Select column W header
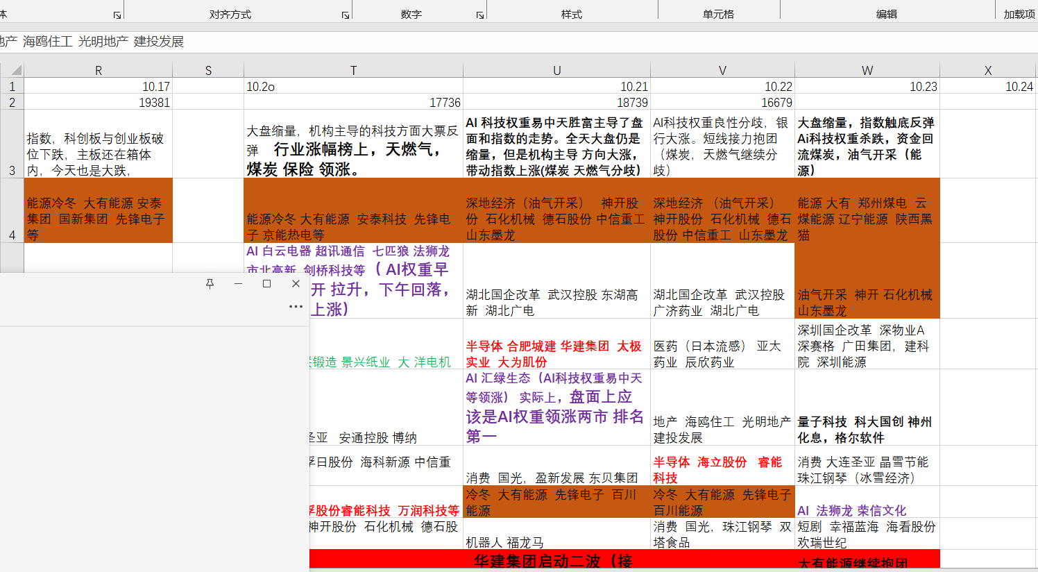Screen dimensions: 1038x572 [867, 70]
